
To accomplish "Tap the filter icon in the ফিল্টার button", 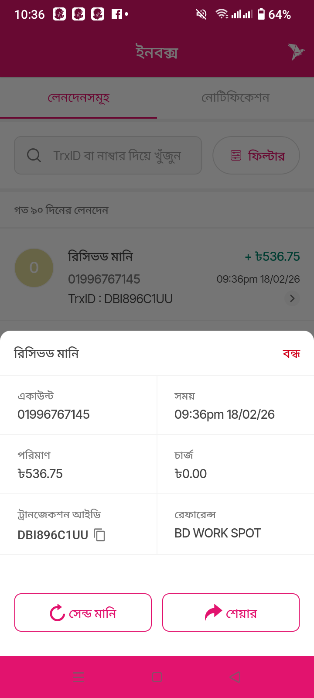I will [x=236, y=155].
